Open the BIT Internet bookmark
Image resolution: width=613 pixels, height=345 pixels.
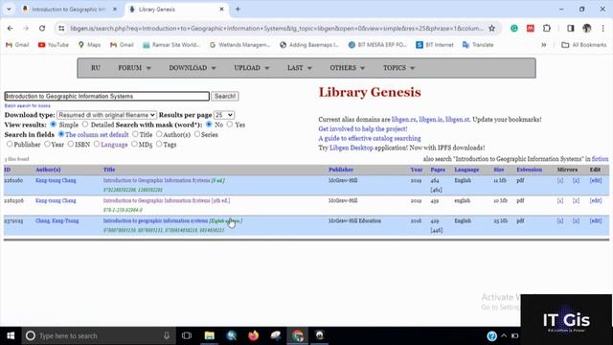coord(435,45)
